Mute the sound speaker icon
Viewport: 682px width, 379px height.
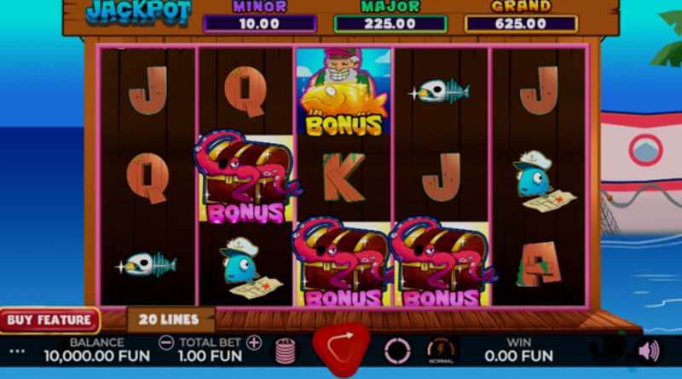(x=649, y=351)
